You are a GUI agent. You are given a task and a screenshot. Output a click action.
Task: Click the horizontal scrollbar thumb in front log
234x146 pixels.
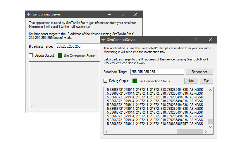tap(190, 132)
